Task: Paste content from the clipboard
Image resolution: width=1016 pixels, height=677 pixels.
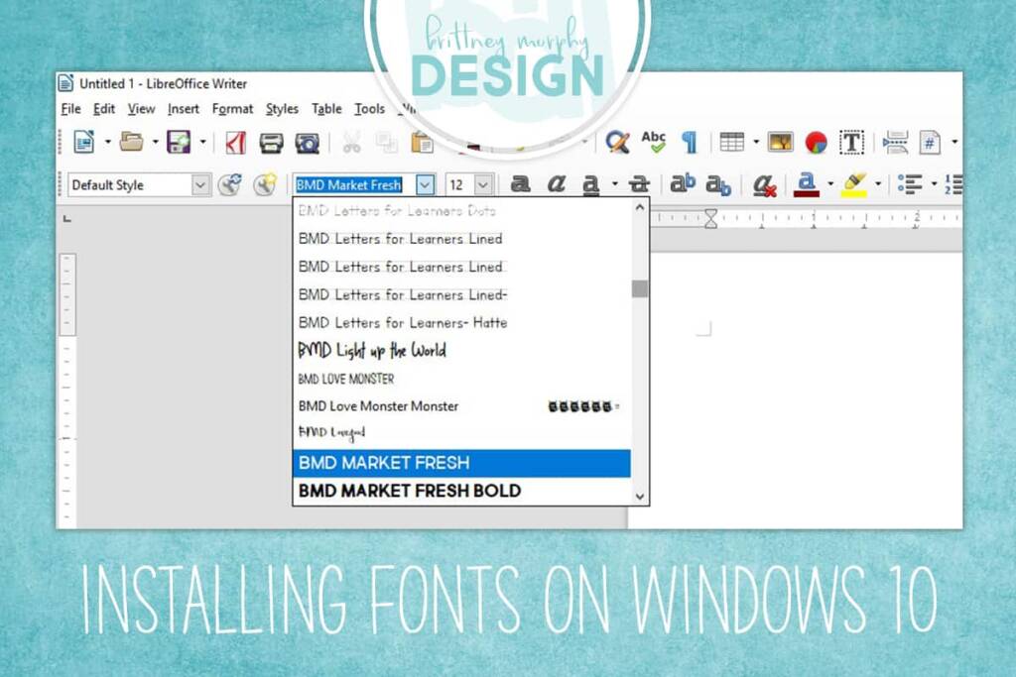Action: point(420,142)
